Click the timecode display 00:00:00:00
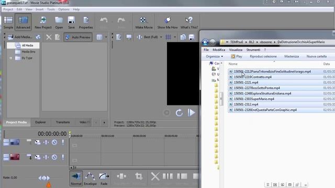Screen dimensions: 335x188 (x=52, y=134)
